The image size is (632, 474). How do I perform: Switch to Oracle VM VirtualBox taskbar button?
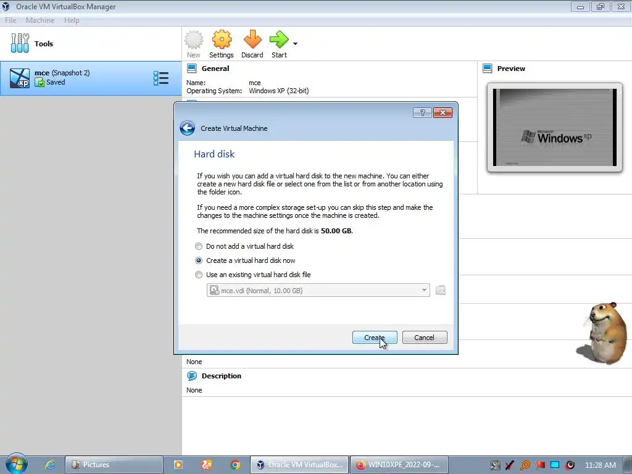[299, 465]
